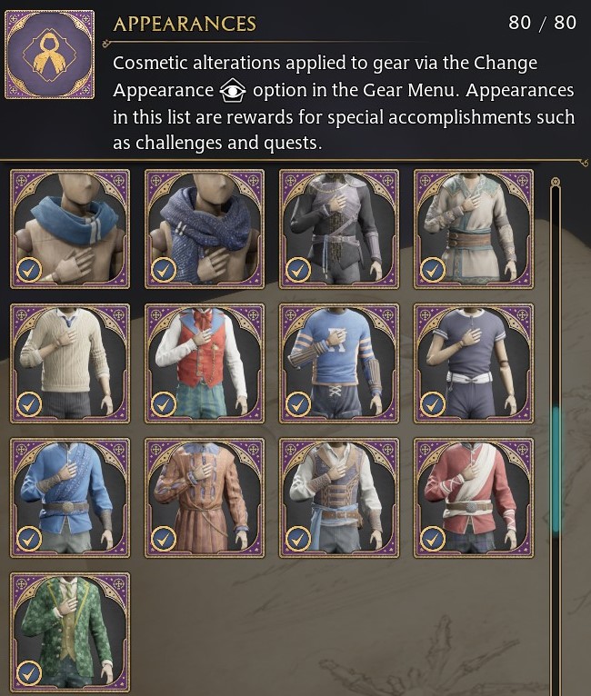Select the cream knit sweater with tie
591x696 pixels.
(70, 363)
